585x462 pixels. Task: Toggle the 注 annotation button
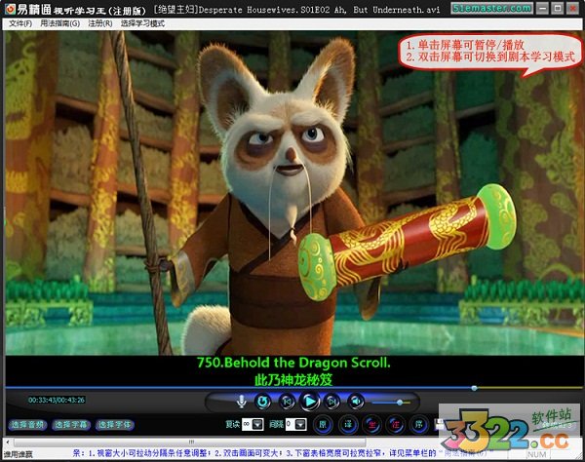point(395,424)
